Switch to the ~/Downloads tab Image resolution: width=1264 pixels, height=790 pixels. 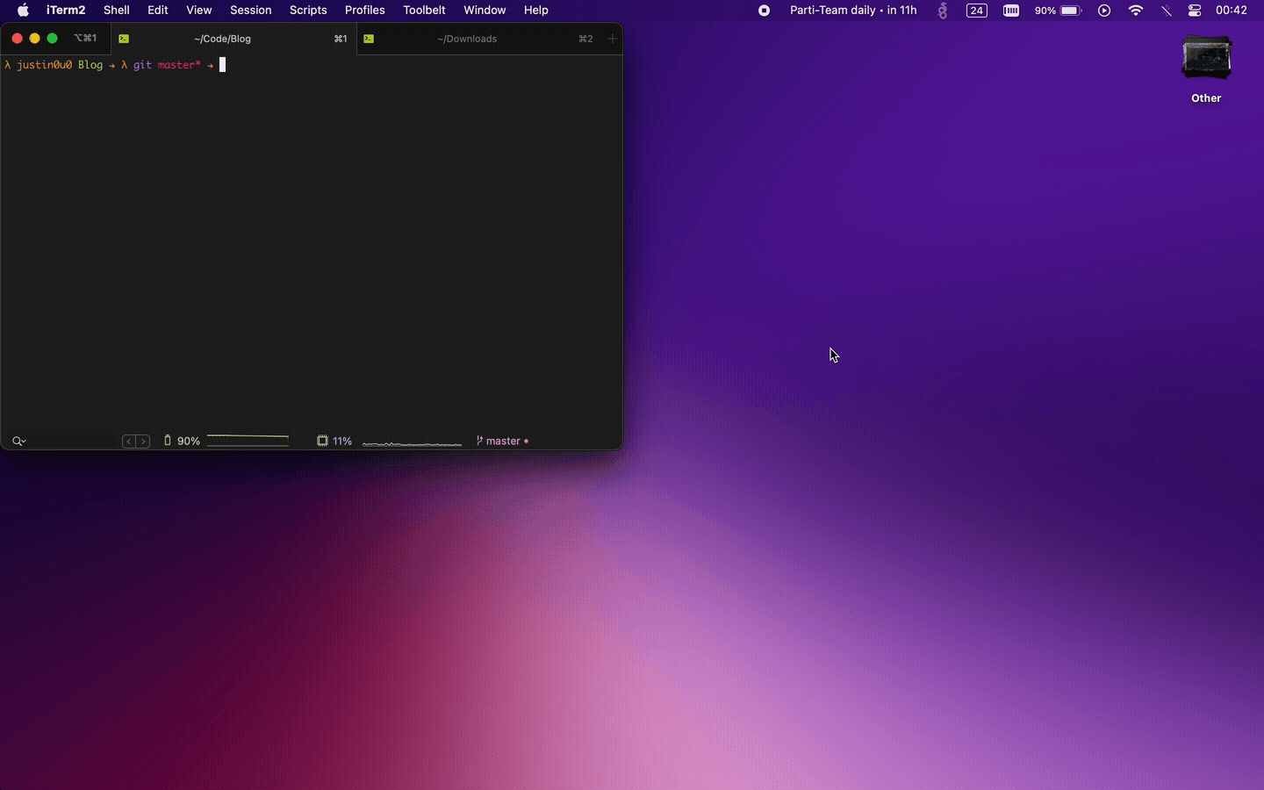coord(467,39)
